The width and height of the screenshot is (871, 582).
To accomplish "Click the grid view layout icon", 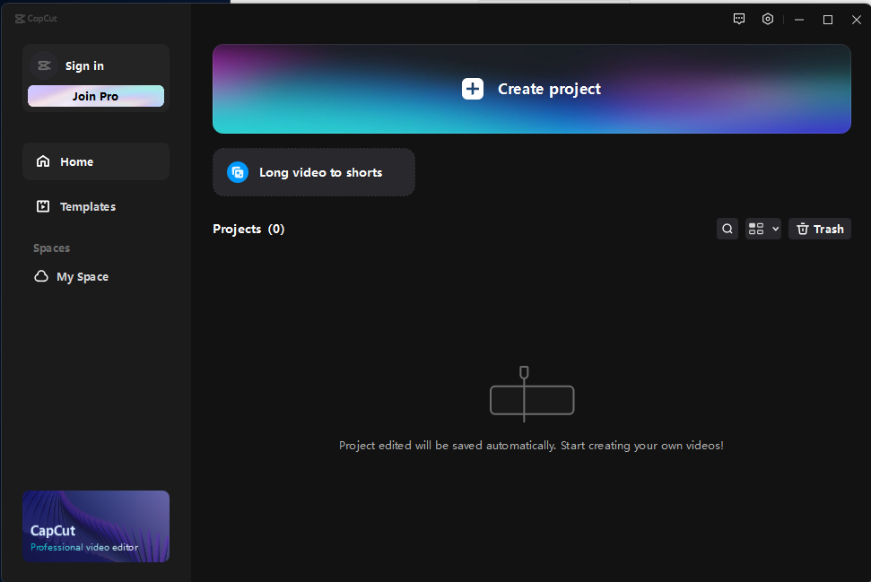I will tap(756, 229).
